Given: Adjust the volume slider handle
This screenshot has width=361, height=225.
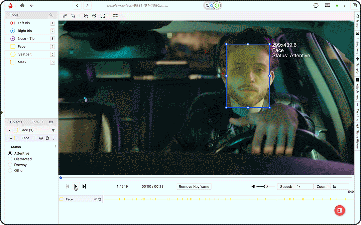Looking at the screenshot, I should (266, 187).
